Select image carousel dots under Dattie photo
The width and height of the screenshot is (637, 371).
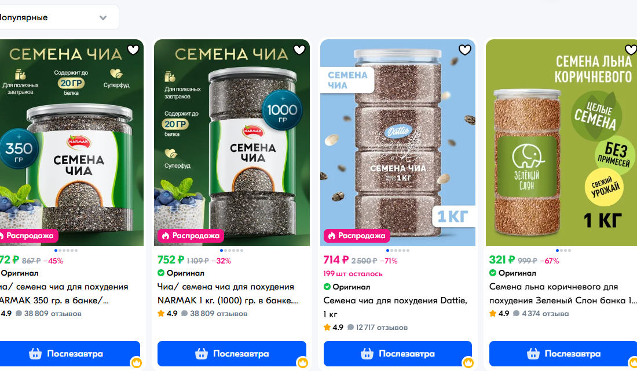398,251
